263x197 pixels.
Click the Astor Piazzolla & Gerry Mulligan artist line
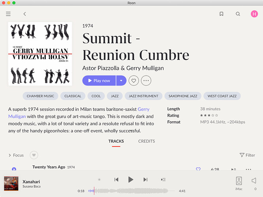point(123,68)
